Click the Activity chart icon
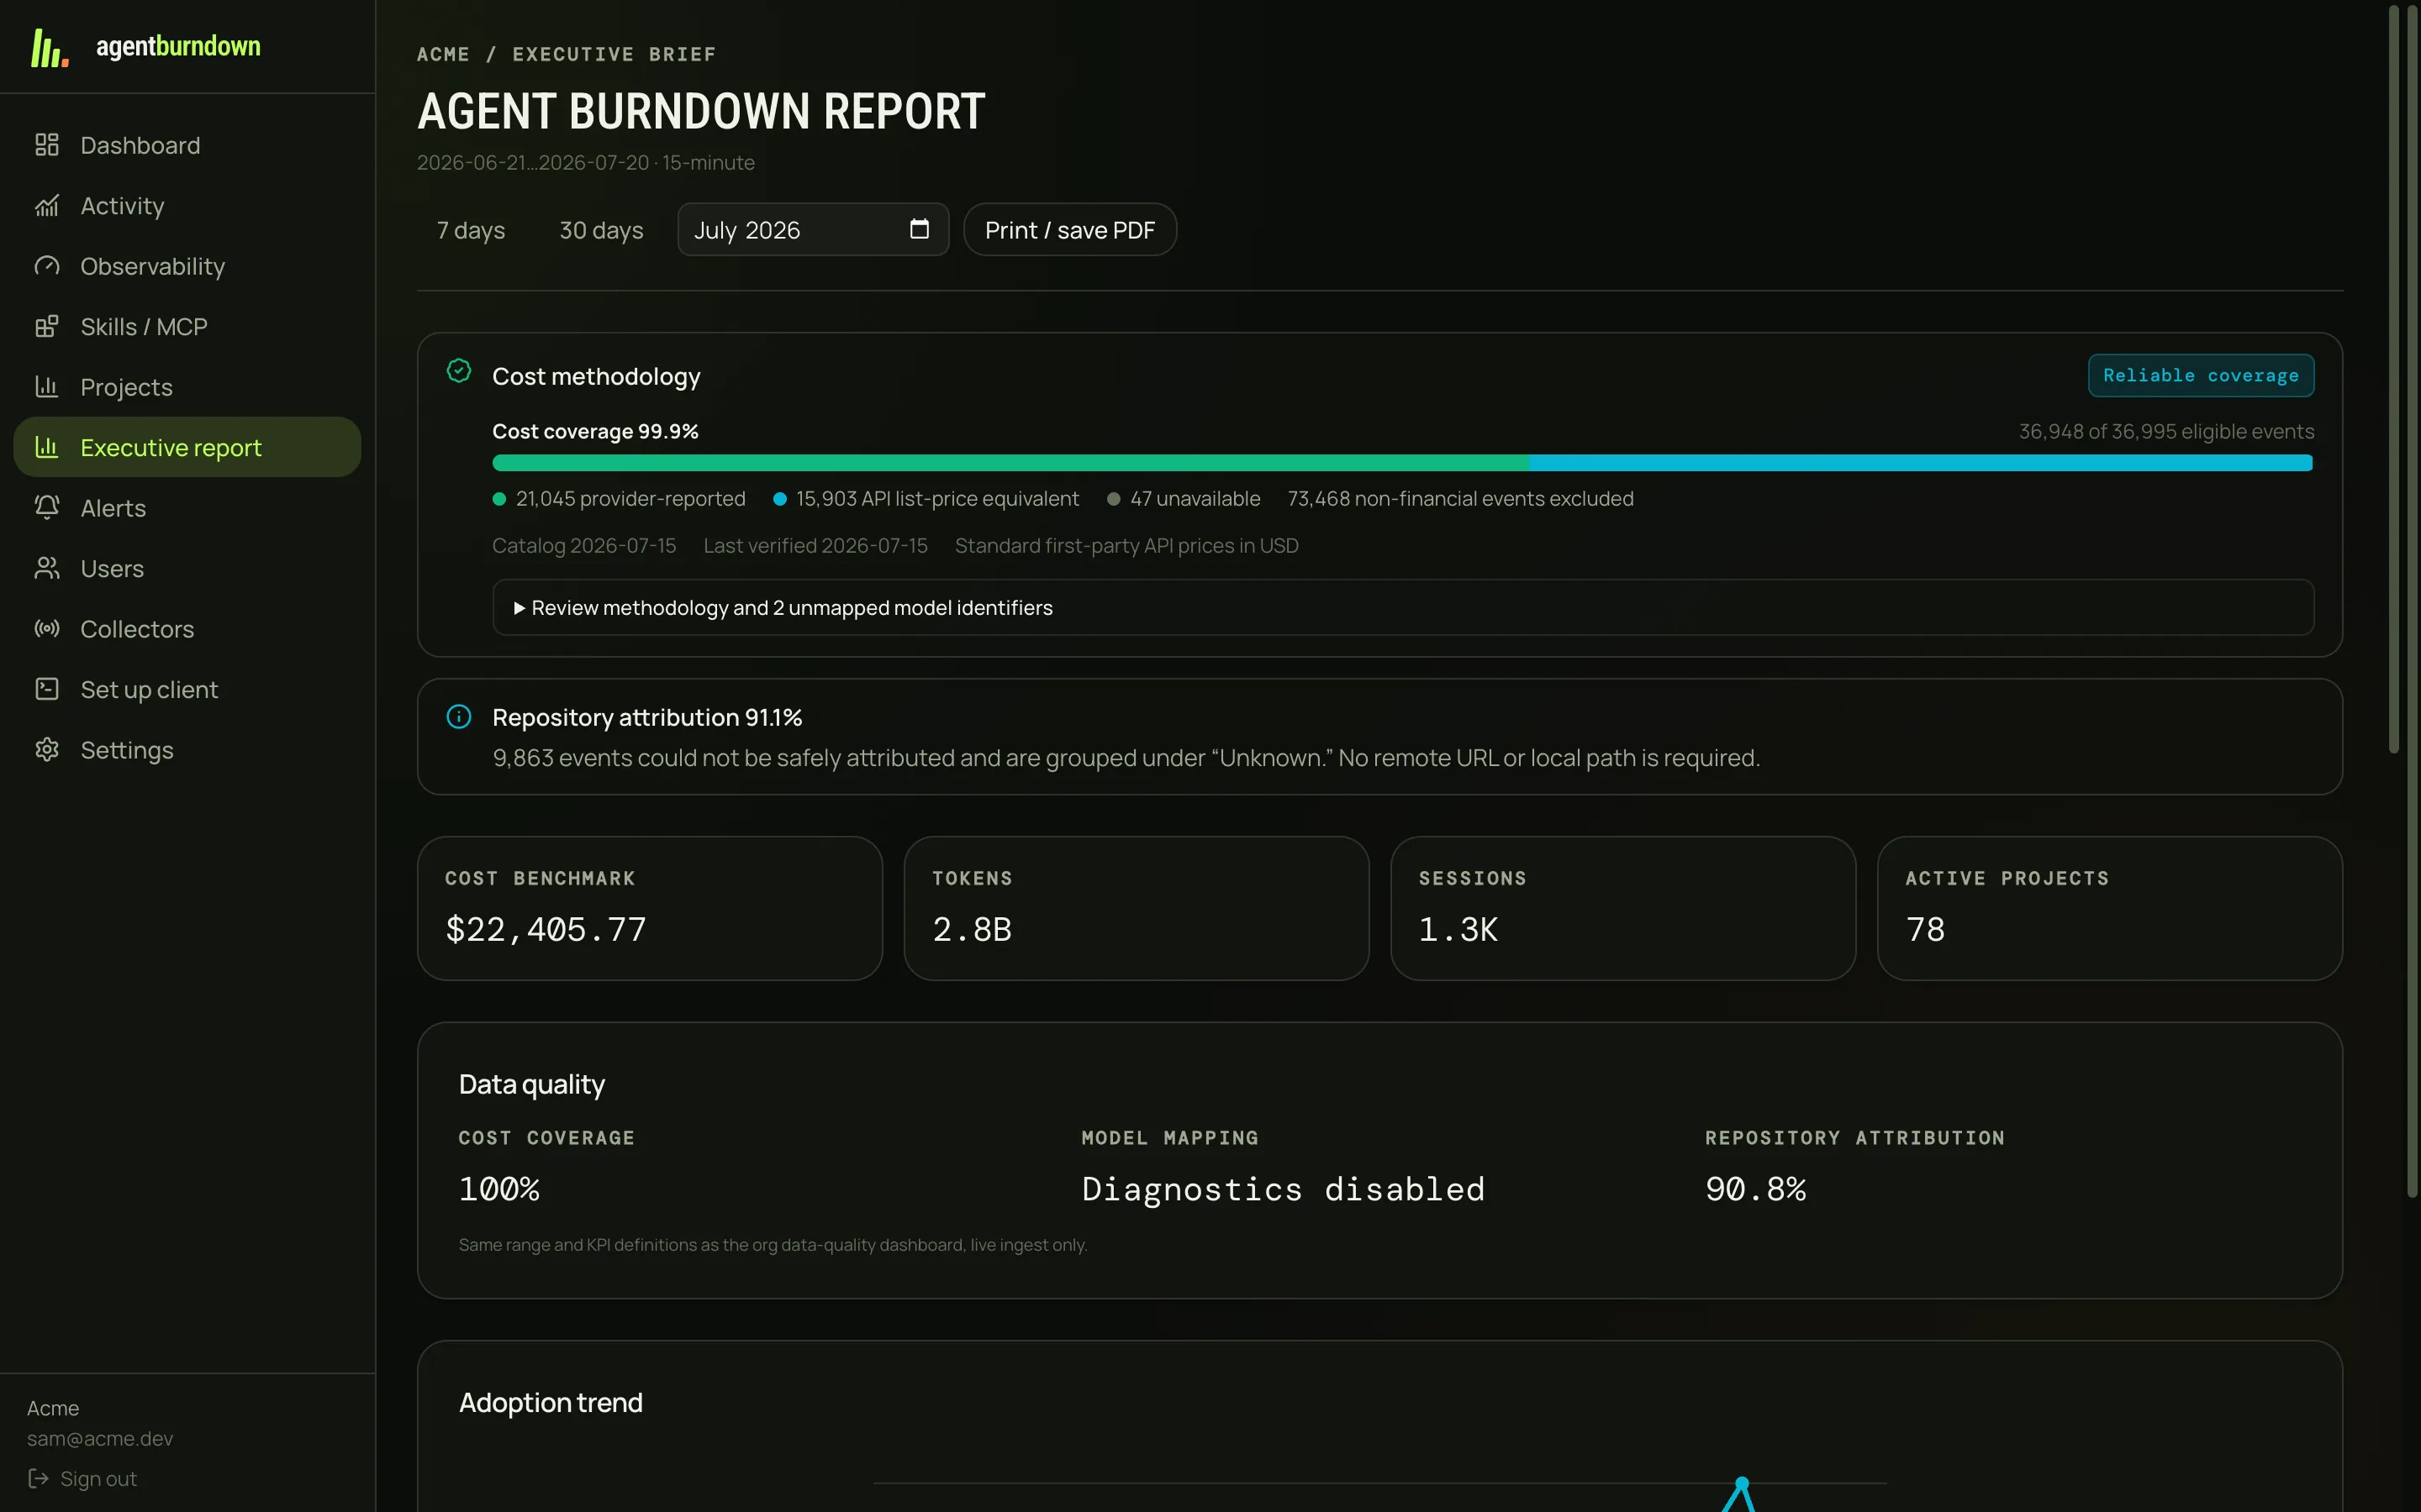The height and width of the screenshot is (1512, 2421). (x=47, y=206)
